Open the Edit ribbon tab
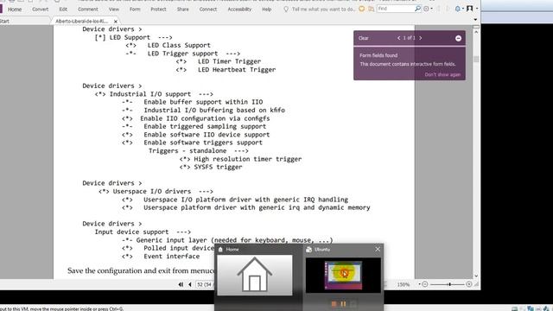 coord(63,10)
